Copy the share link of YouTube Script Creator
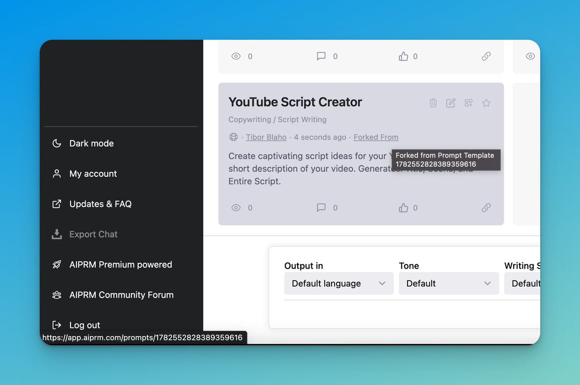580x385 pixels. click(x=486, y=208)
